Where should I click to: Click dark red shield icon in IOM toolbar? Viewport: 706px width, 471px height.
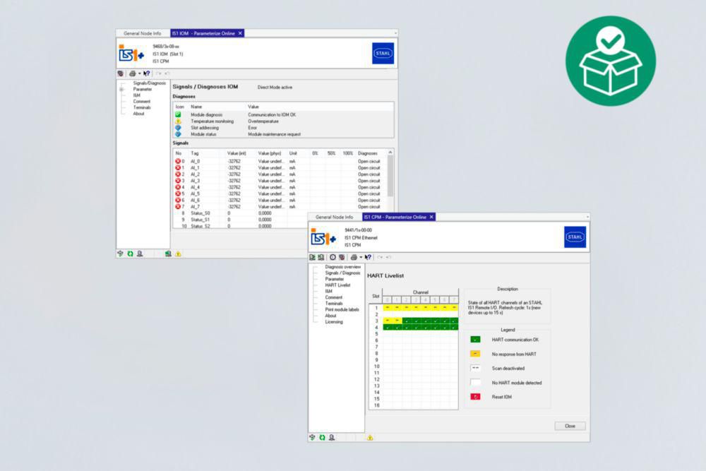click(x=121, y=73)
